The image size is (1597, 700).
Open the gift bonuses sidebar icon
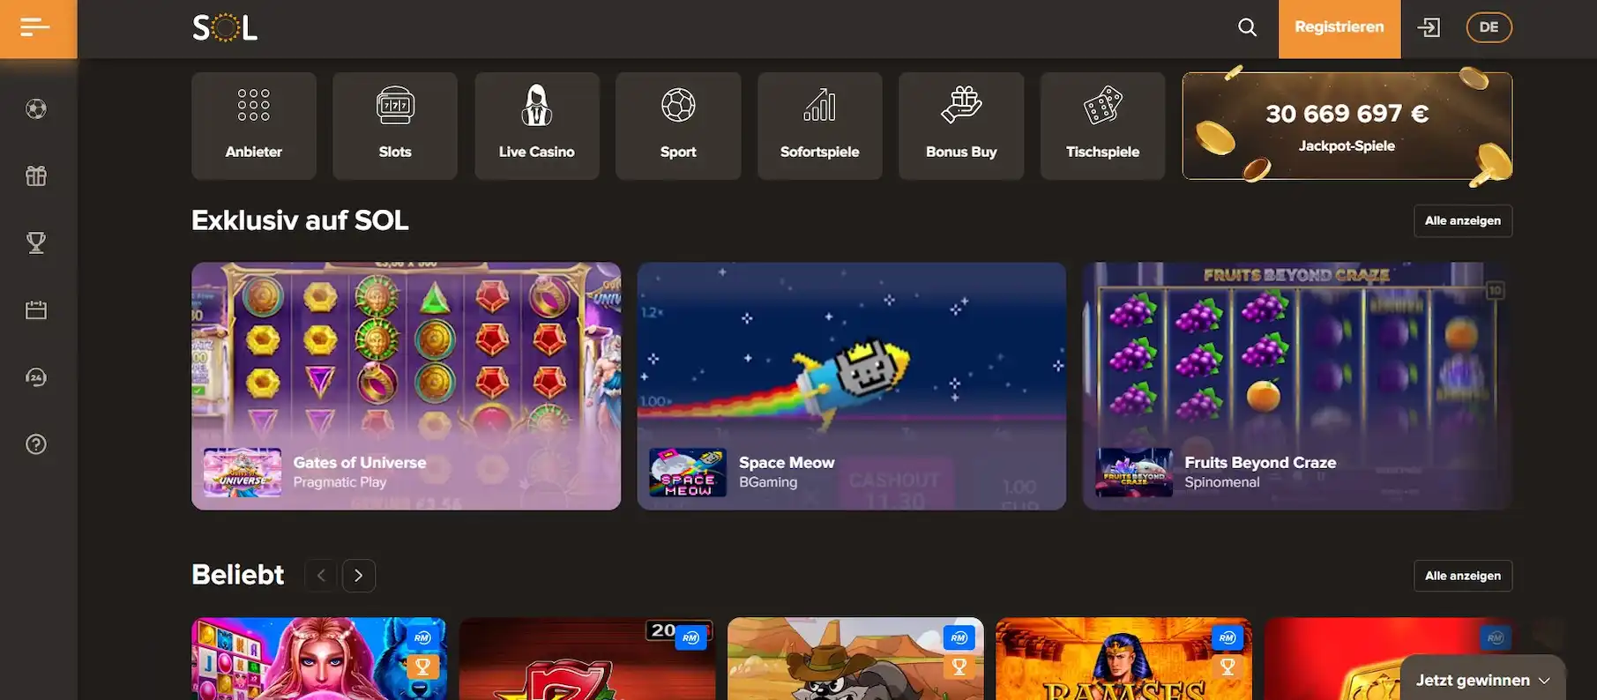coord(36,176)
